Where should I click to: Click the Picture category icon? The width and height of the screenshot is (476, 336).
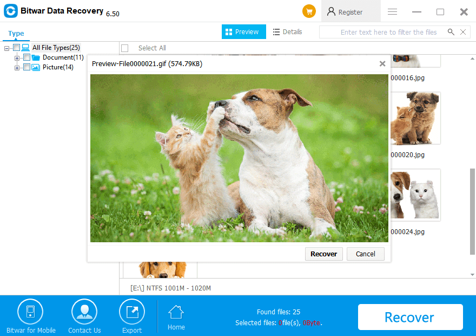36,67
